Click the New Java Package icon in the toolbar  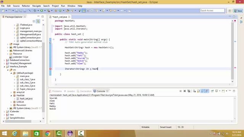point(56,11)
